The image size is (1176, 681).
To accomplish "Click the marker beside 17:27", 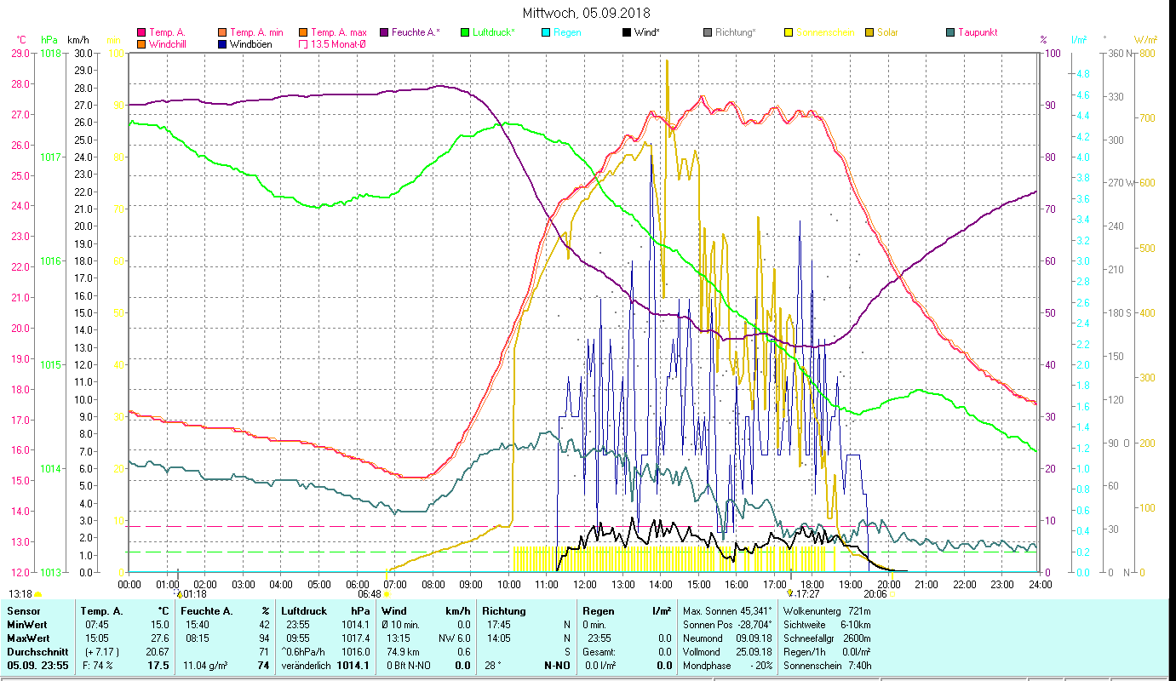I will (790, 593).
